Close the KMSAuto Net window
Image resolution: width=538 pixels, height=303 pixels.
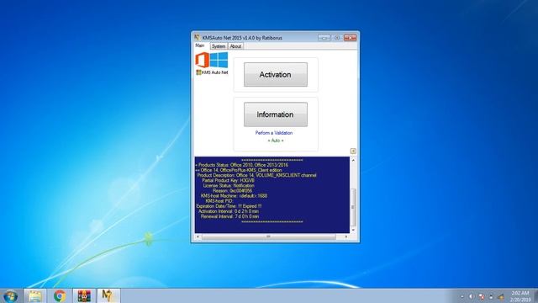(350, 37)
